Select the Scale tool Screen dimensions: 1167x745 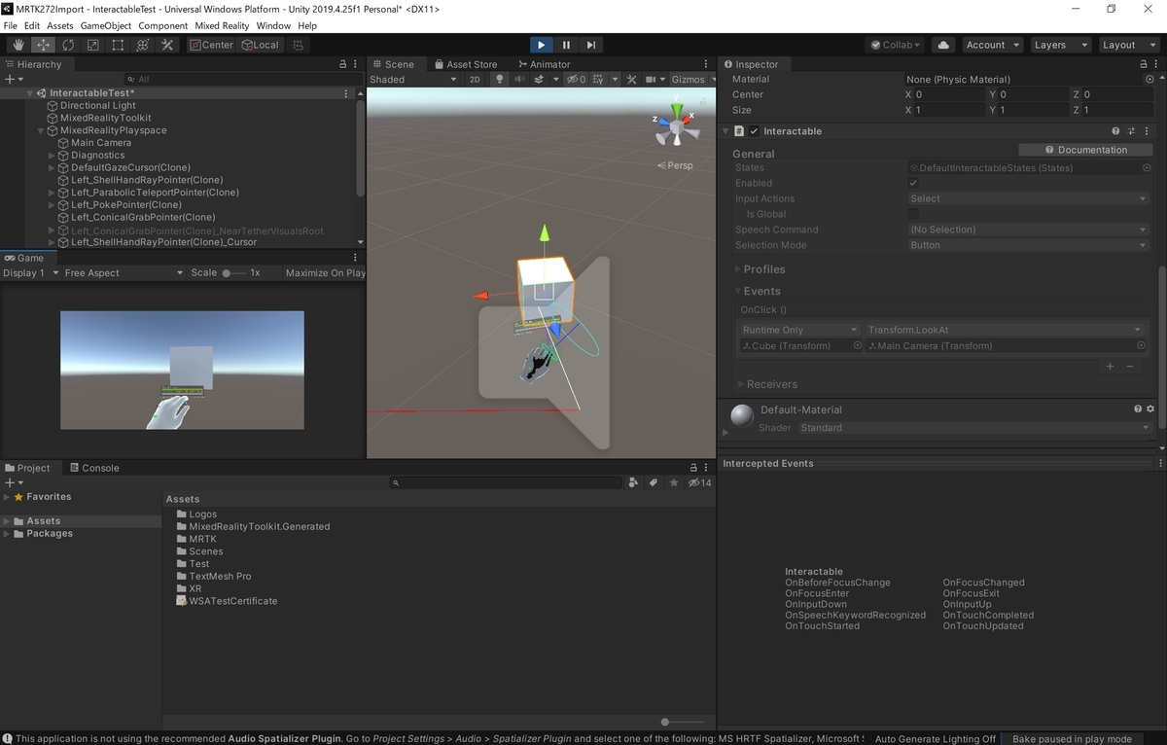click(x=93, y=45)
